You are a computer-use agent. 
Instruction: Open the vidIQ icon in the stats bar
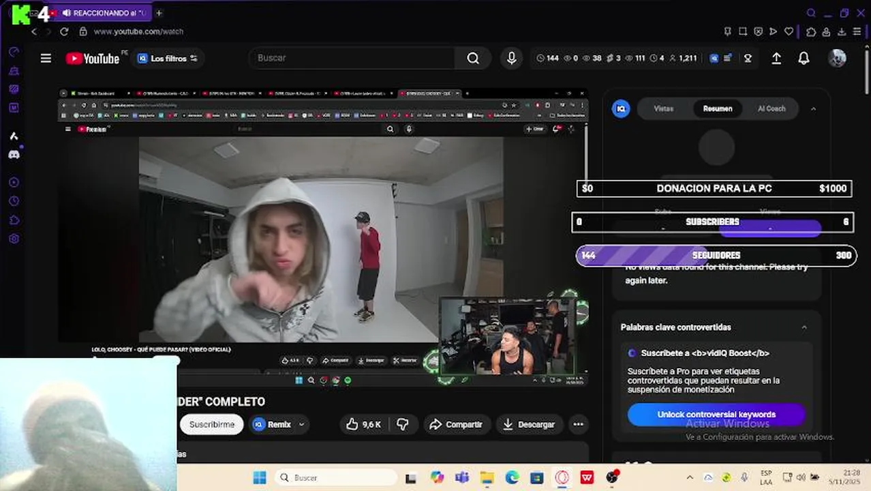pos(714,59)
